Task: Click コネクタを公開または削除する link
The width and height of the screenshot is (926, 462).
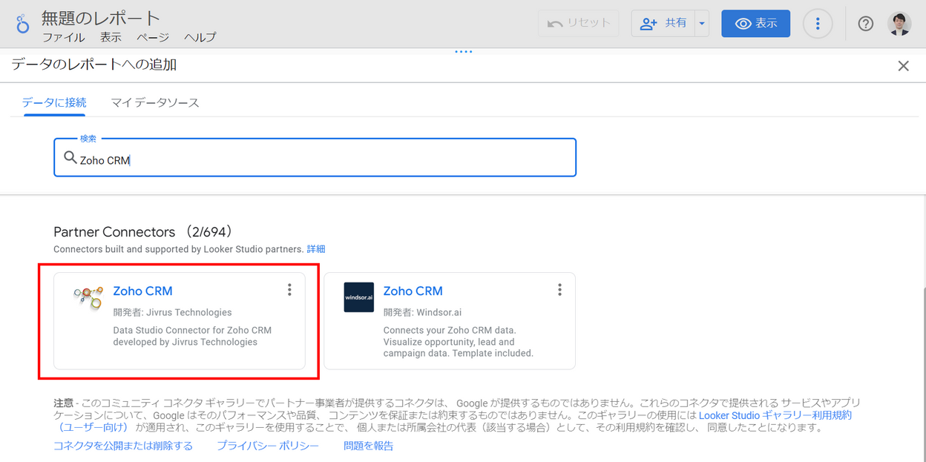Action: (123, 446)
